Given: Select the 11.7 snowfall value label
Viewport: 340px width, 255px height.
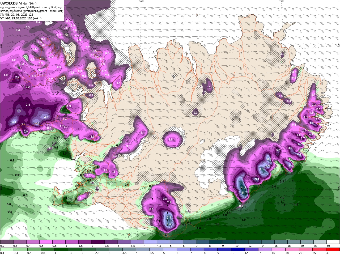Looking at the screenshot, I should [244, 192].
